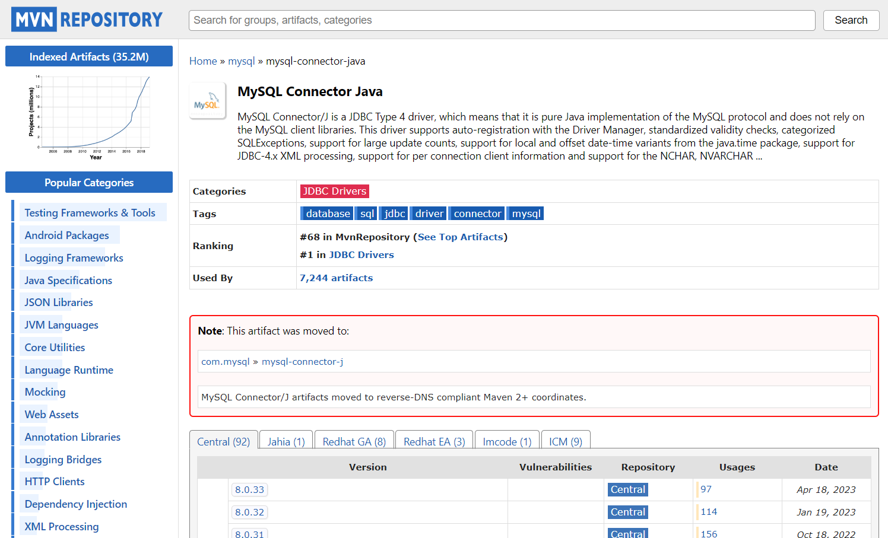Viewport: 888px width, 538px height.
Task: Select the jdbc tag
Action: pos(394,214)
